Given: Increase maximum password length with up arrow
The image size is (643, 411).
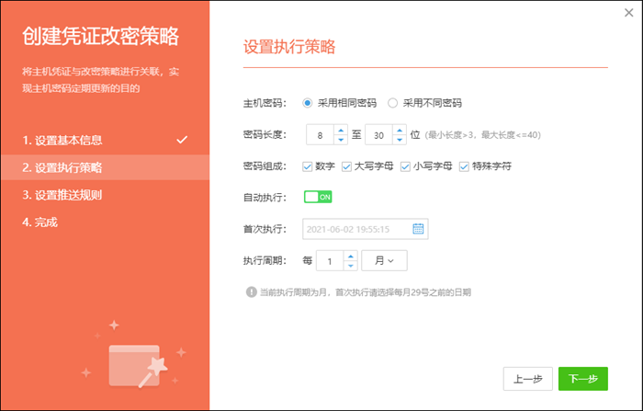Looking at the screenshot, I should click(x=399, y=130).
